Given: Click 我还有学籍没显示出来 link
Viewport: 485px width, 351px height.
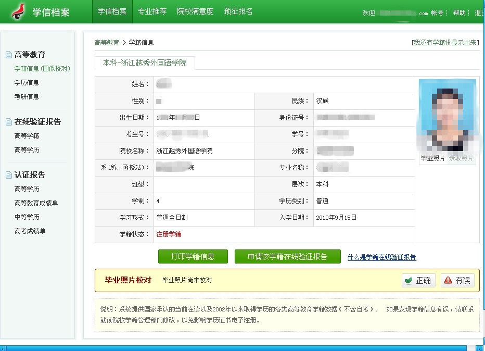Looking at the screenshot, I should (445, 43).
